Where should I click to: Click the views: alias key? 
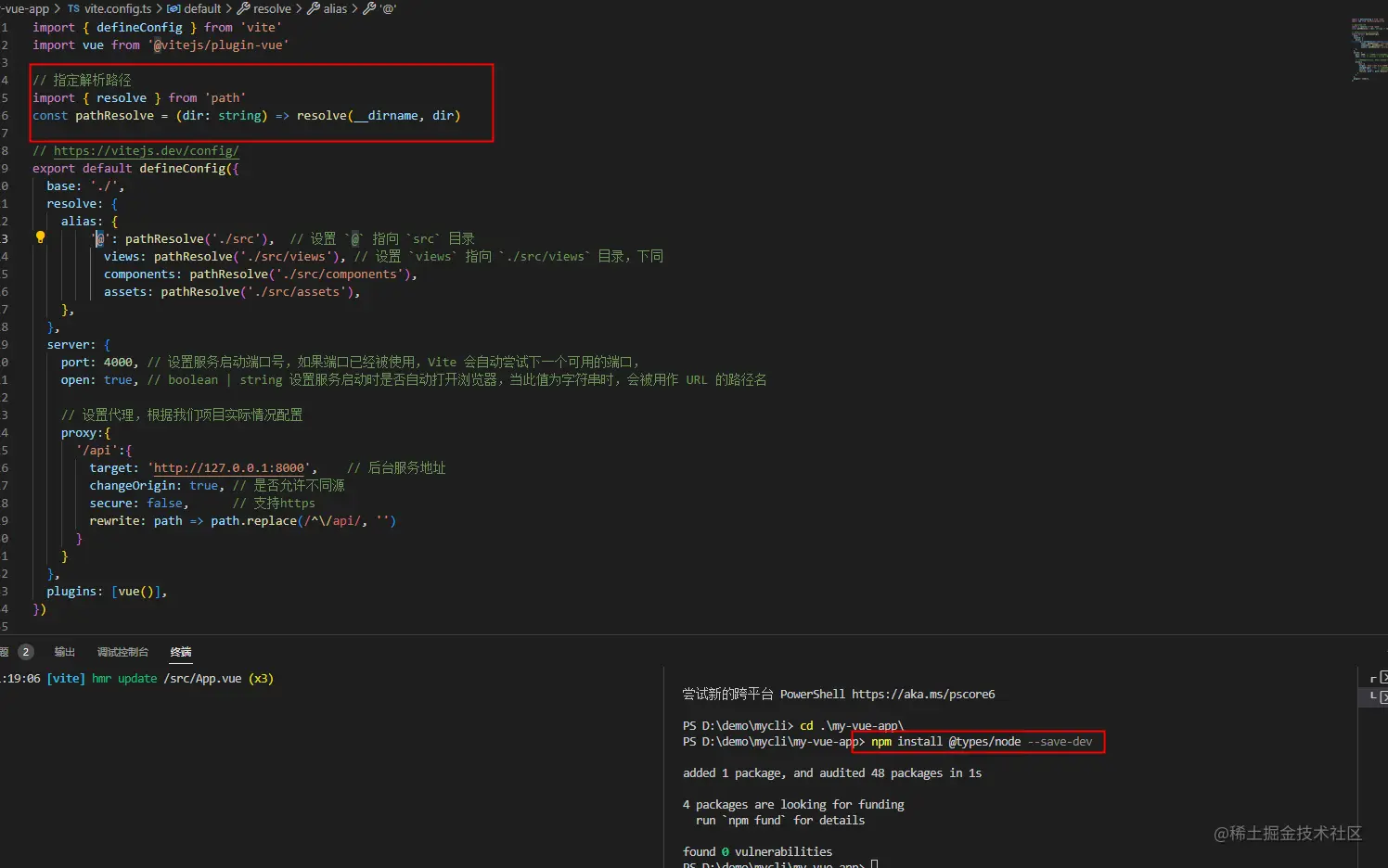pos(125,256)
